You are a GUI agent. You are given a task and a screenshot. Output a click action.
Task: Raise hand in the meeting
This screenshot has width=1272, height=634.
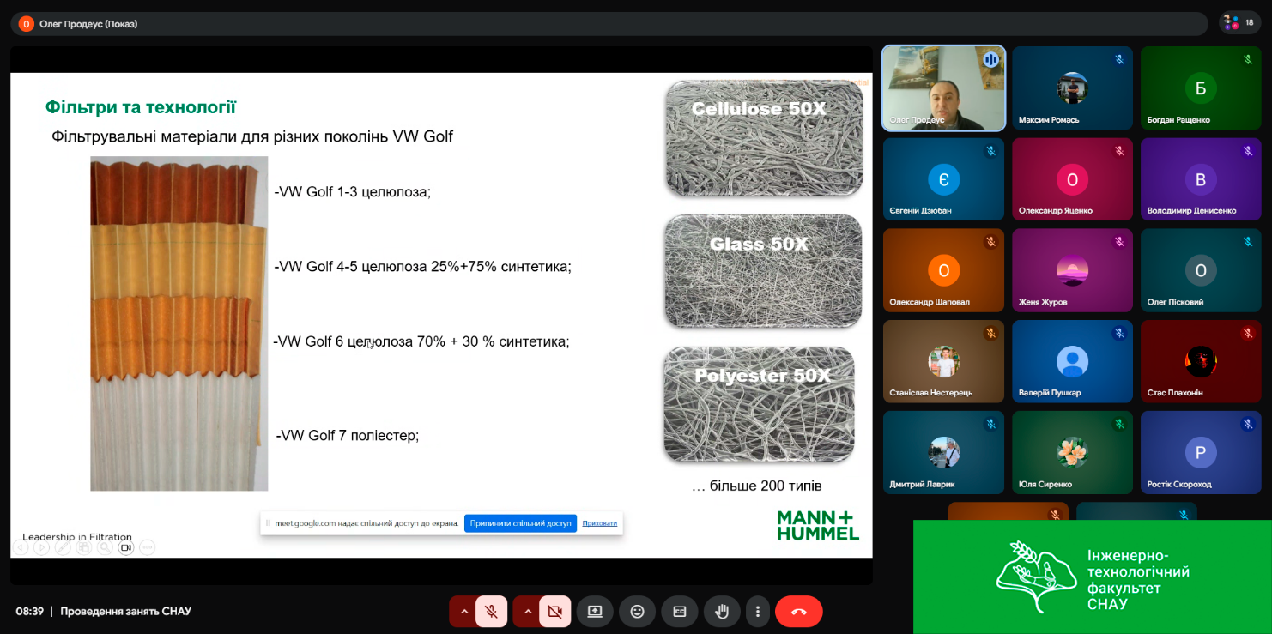point(722,612)
